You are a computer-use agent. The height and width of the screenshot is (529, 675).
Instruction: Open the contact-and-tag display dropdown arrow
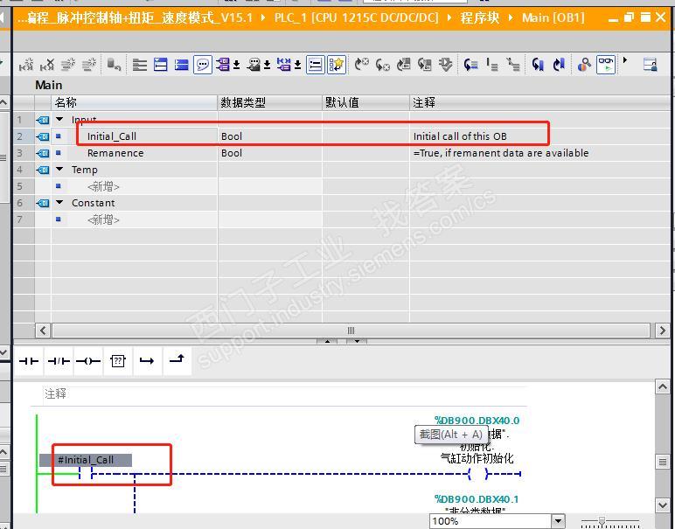(297, 65)
